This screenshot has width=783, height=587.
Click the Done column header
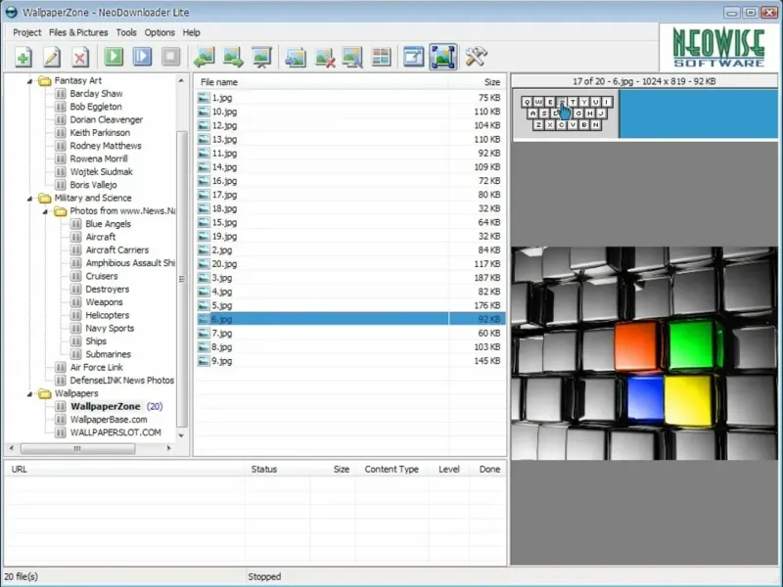(x=488, y=470)
